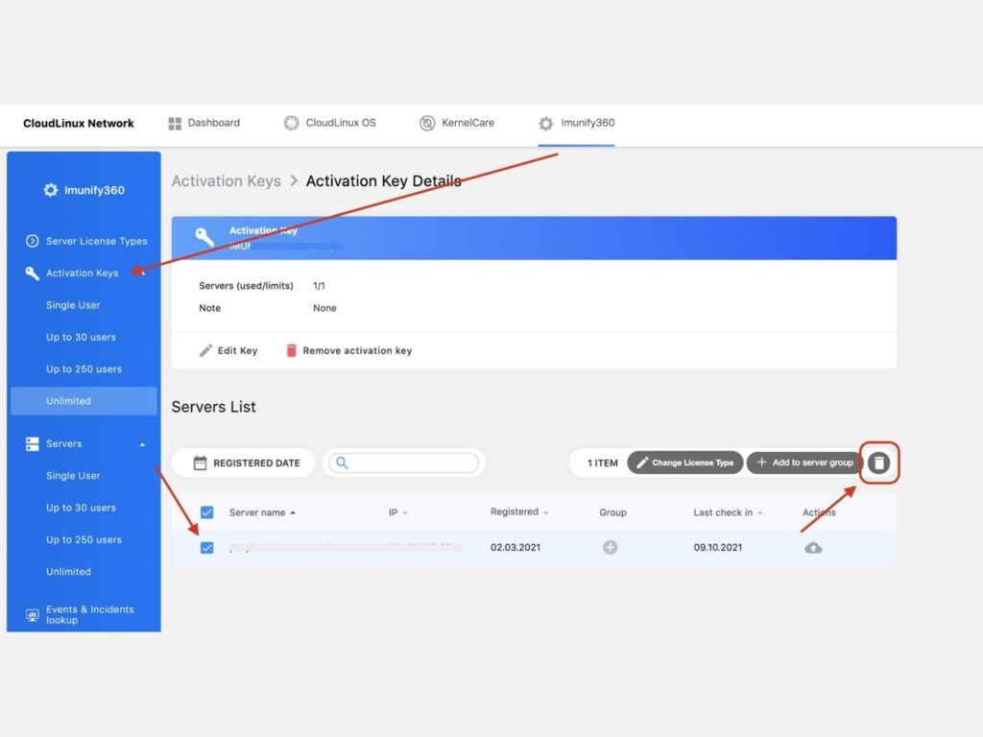
Task: Click the large key icon in the blue banner
Action: [204, 237]
